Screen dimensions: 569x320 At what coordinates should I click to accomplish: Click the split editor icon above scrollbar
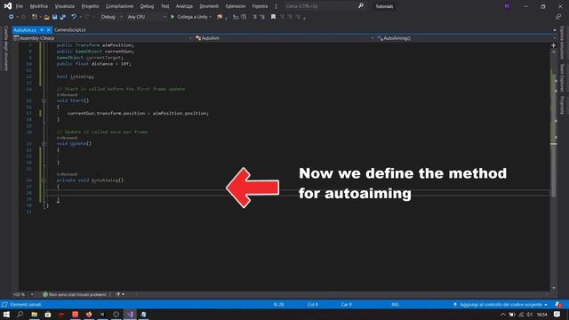pyautogui.click(x=553, y=45)
